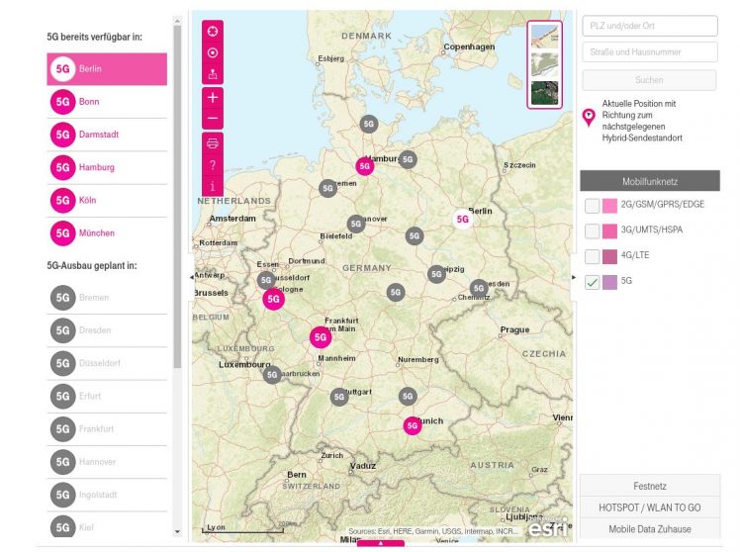Click the 4G/LTE color swatch
This screenshot has width=740, height=552.
point(609,256)
